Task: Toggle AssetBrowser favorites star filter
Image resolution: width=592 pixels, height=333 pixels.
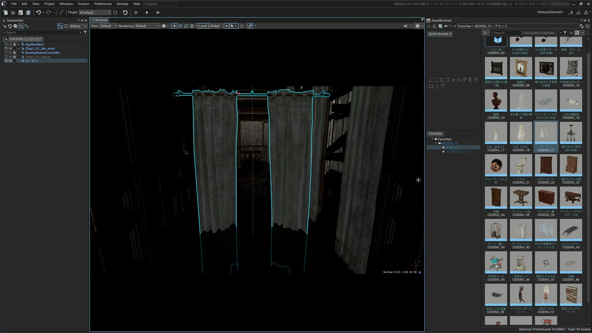Action: (x=571, y=33)
